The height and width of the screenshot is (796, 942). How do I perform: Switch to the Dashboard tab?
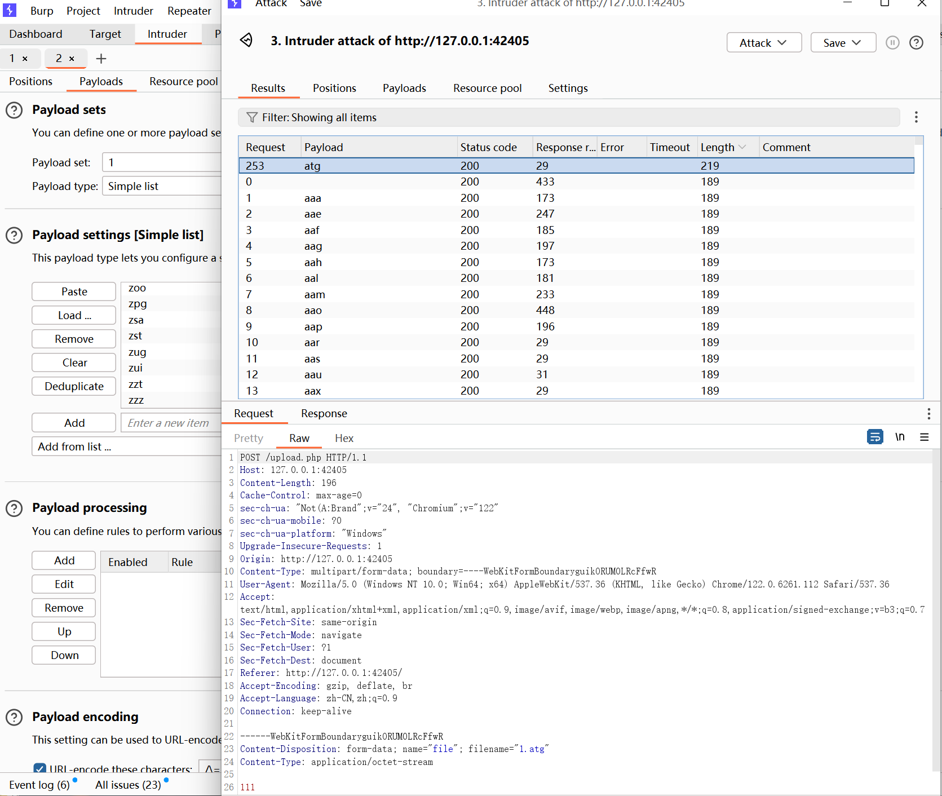tap(36, 34)
